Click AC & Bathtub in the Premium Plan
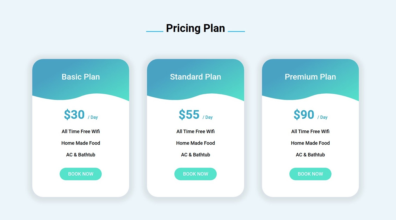This screenshot has height=220, width=396. tap(310, 155)
